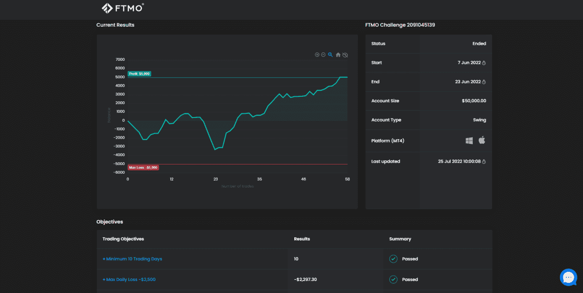Select the result value 10 for trading days
This screenshot has height=293, width=583.
coord(296,259)
